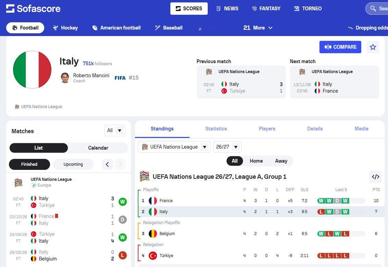
Task: Click Roberto Mancini coach photo
Action: [65, 78]
